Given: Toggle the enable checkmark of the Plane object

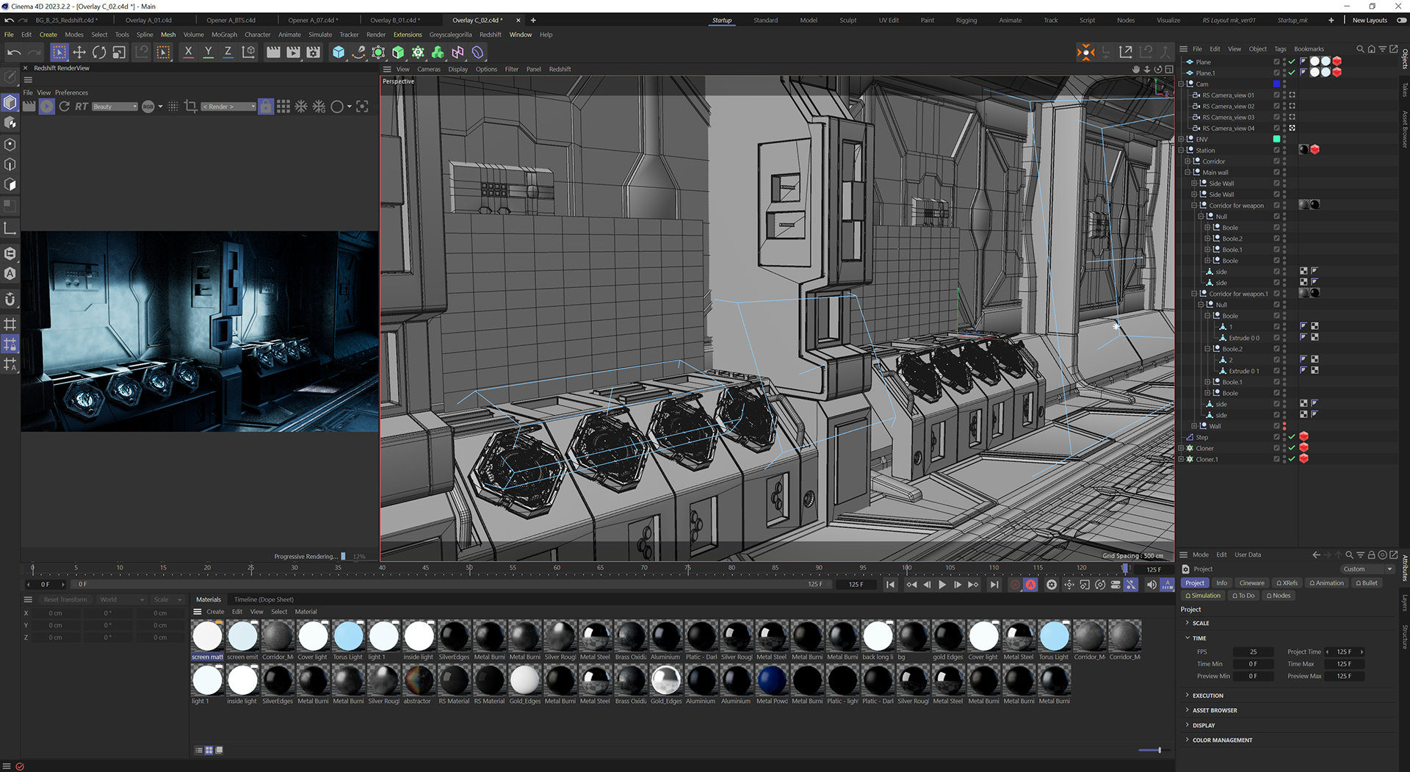Looking at the screenshot, I should (x=1292, y=62).
